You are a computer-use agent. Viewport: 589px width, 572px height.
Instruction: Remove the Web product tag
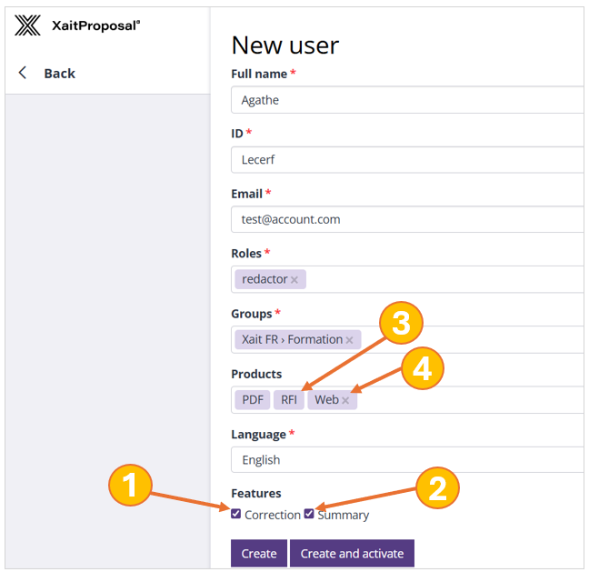345,400
